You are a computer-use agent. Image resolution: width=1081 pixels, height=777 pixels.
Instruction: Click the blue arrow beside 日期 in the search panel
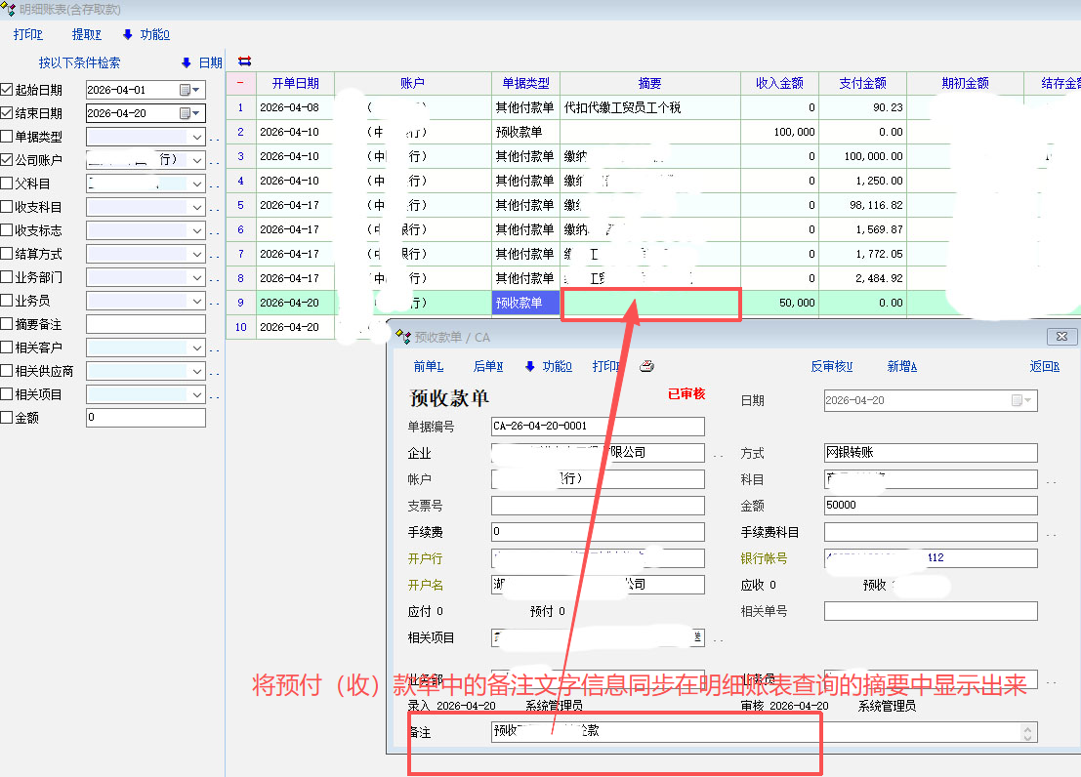pos(187,62)
